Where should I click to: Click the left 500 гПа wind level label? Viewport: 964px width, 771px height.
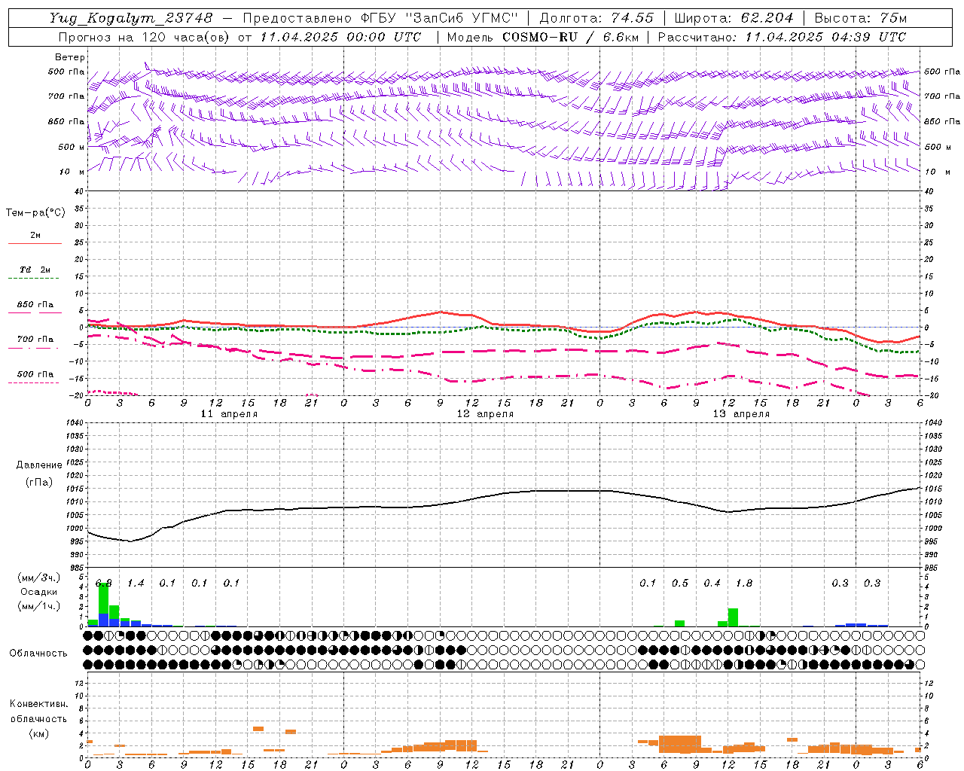click(x=66, y=72)
